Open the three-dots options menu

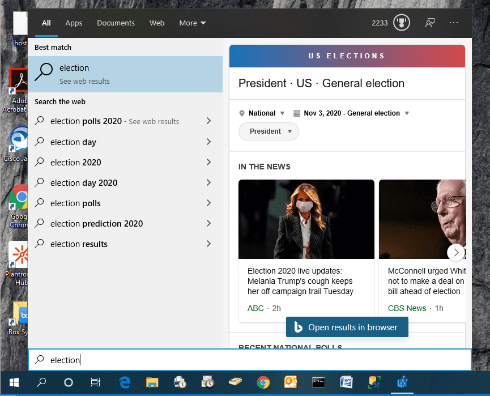point(453,23)
